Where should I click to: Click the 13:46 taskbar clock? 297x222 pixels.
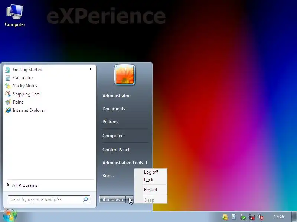(x=279, y=216)
